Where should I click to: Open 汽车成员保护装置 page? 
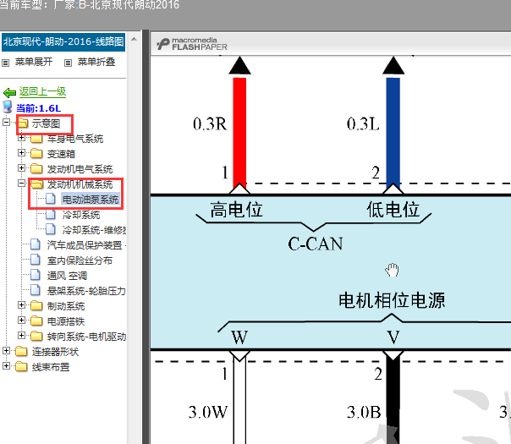[86, 245]
